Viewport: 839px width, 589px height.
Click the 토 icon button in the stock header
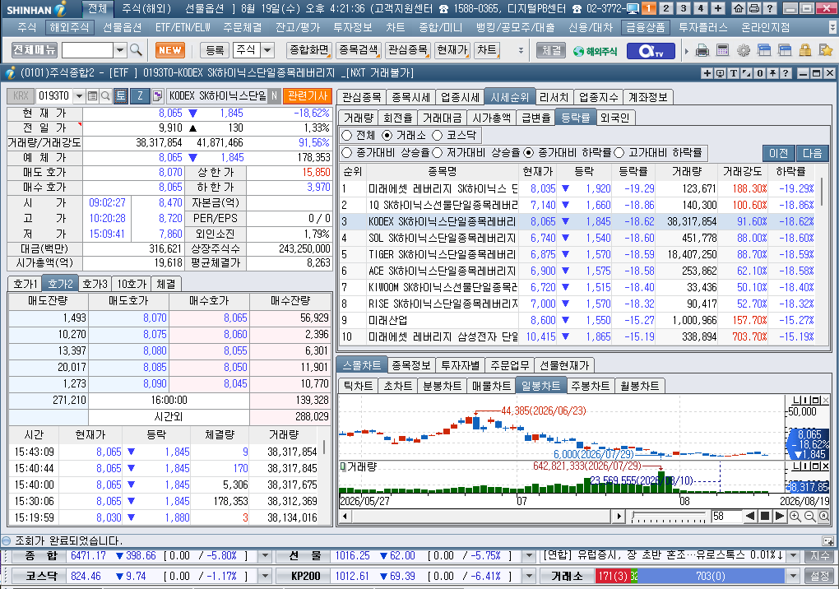pos(120,96)
